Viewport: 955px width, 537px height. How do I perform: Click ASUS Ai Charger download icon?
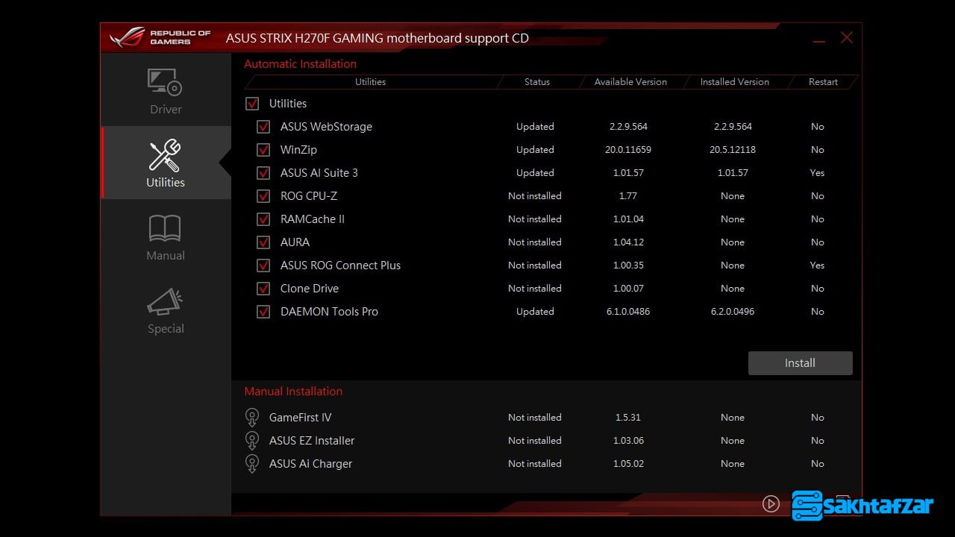coord(252,464)
